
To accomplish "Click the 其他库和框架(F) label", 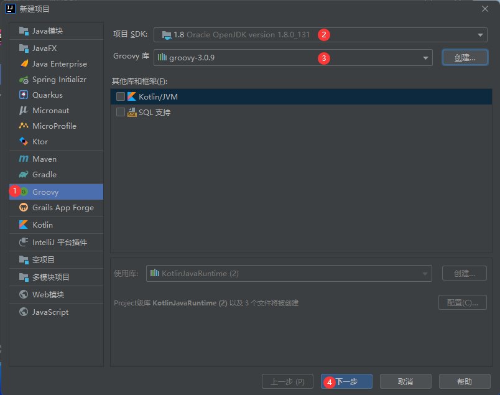I will [x=139, y=81].
